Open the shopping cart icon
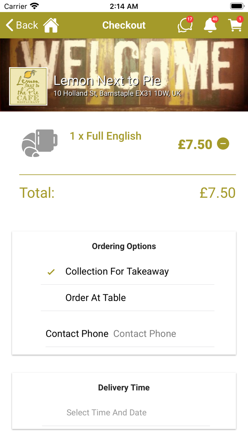Image resolution: width=248 pixels, height=441 pixels. pos(235,26)
